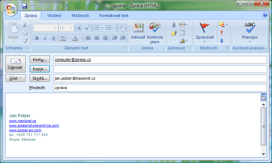Viewport: 272px width, 163px height.
Task: Click the Předmět subject field
Action: coord(160,88)
